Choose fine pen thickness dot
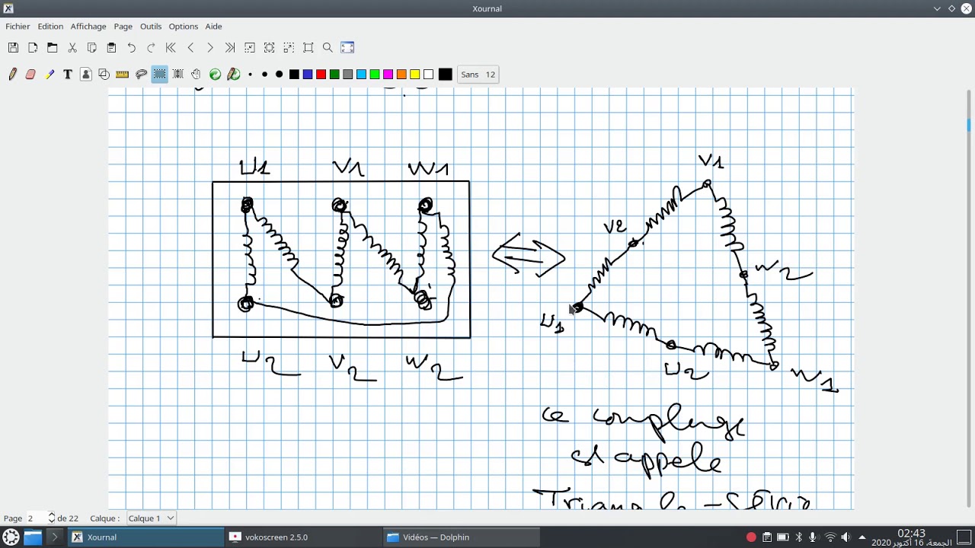 pyautogui.click(x=251, y=75)
